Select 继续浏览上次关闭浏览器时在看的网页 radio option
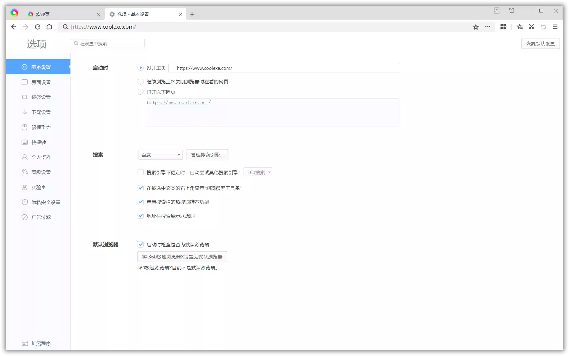This screenshot has width=569, height=356. tap(141, 82)
